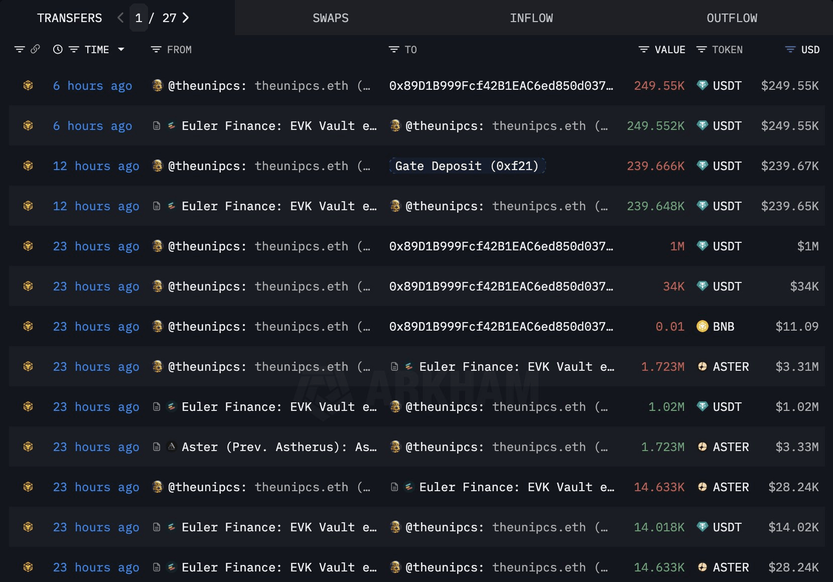Click BNB chain icon on 239.666K row
The width and height of the screenshot is (833, 582).
coord(28,166)
